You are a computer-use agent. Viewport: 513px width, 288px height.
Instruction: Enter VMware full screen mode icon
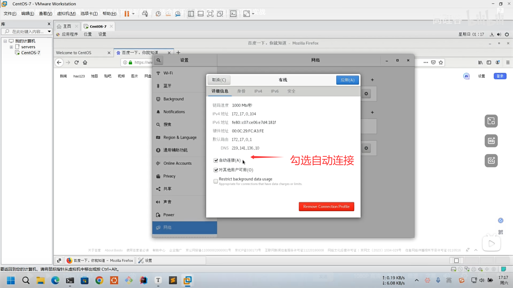[x=210, y=14]
